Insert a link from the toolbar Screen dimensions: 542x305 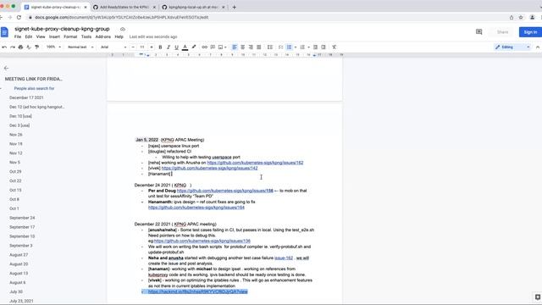[x=204, y=47]
